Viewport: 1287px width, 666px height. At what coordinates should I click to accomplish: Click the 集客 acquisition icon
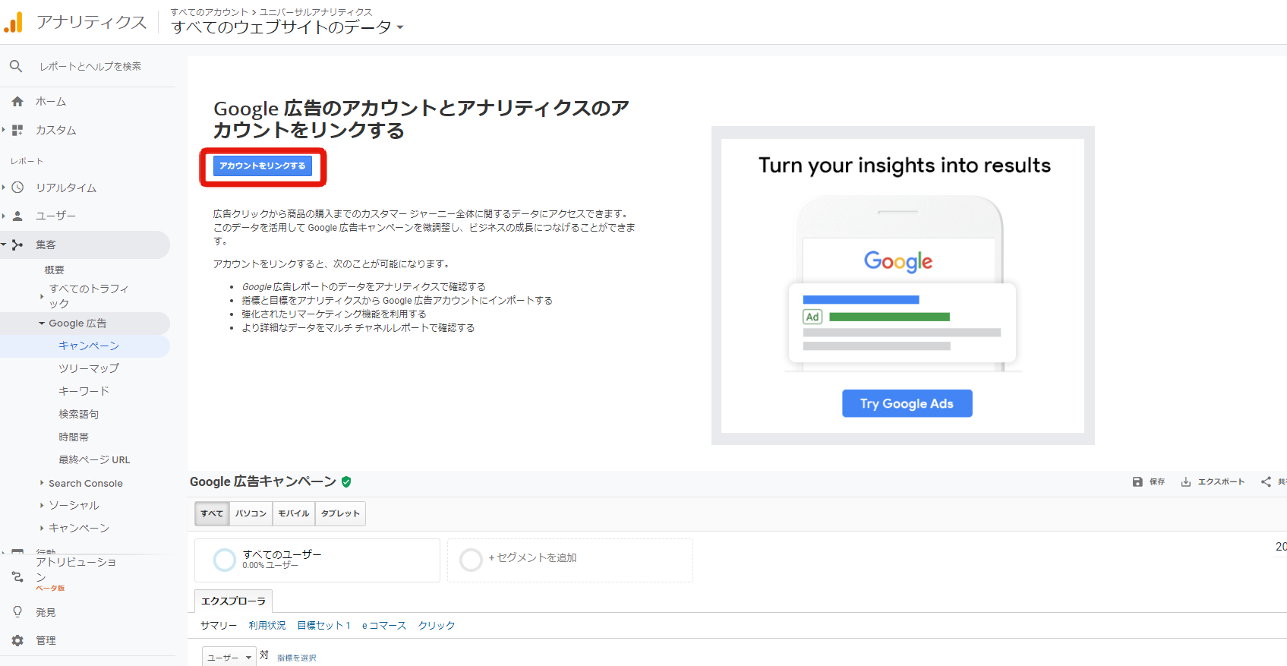(17, 245)
